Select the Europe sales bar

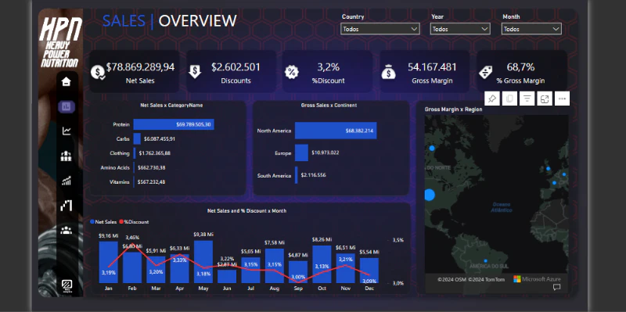301,152
